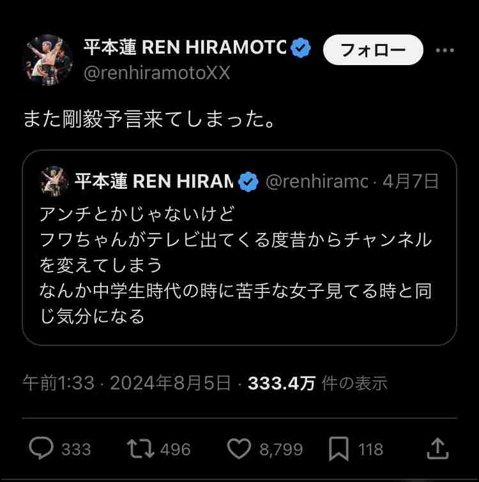The width and height of the screenshot is (479, 482).
Task: Click the 午前1:33 · 2024年8月5日 timestamp
Action: tap(126, 383)
